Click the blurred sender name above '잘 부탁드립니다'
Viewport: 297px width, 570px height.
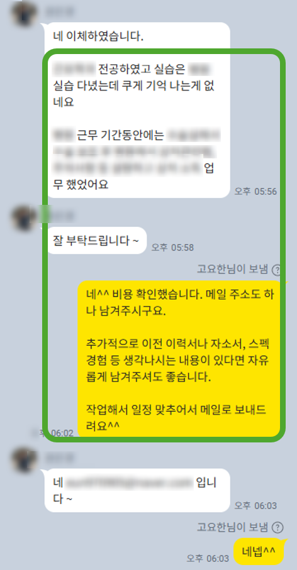click(x=59, y=216)
